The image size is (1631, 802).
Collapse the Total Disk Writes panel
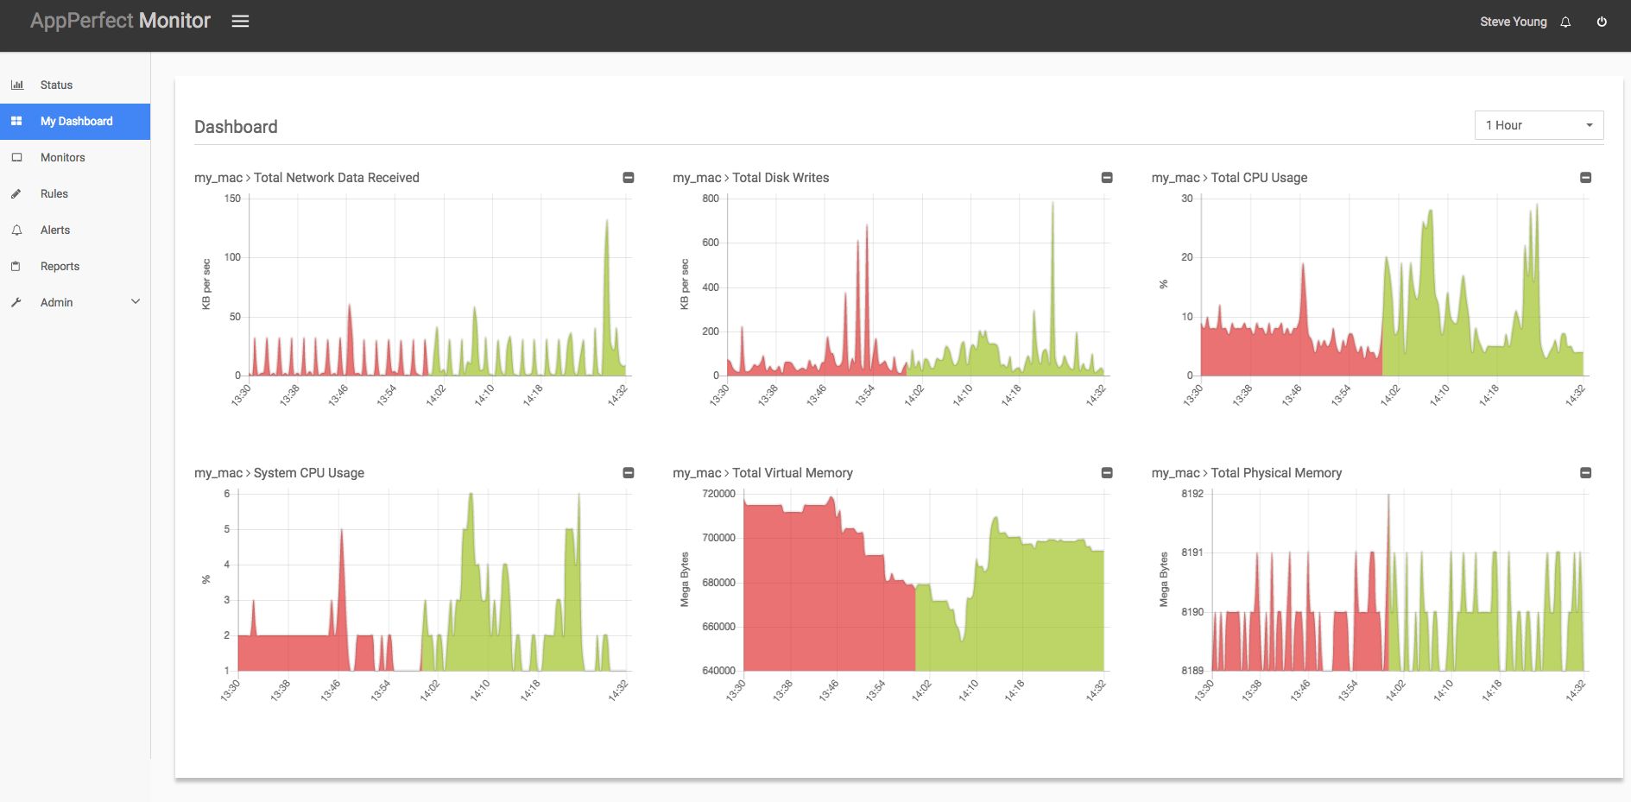point(1107,177)
